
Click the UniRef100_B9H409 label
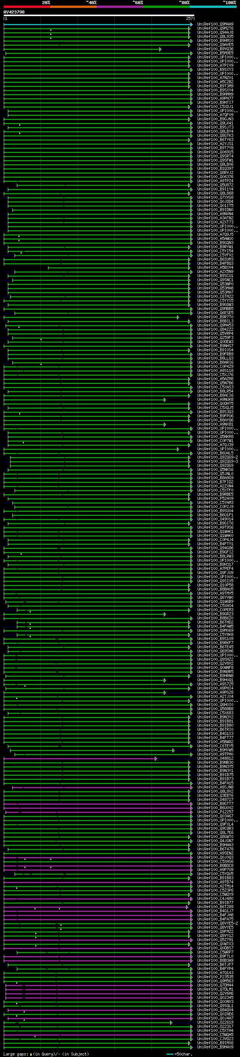(215, 1047)
